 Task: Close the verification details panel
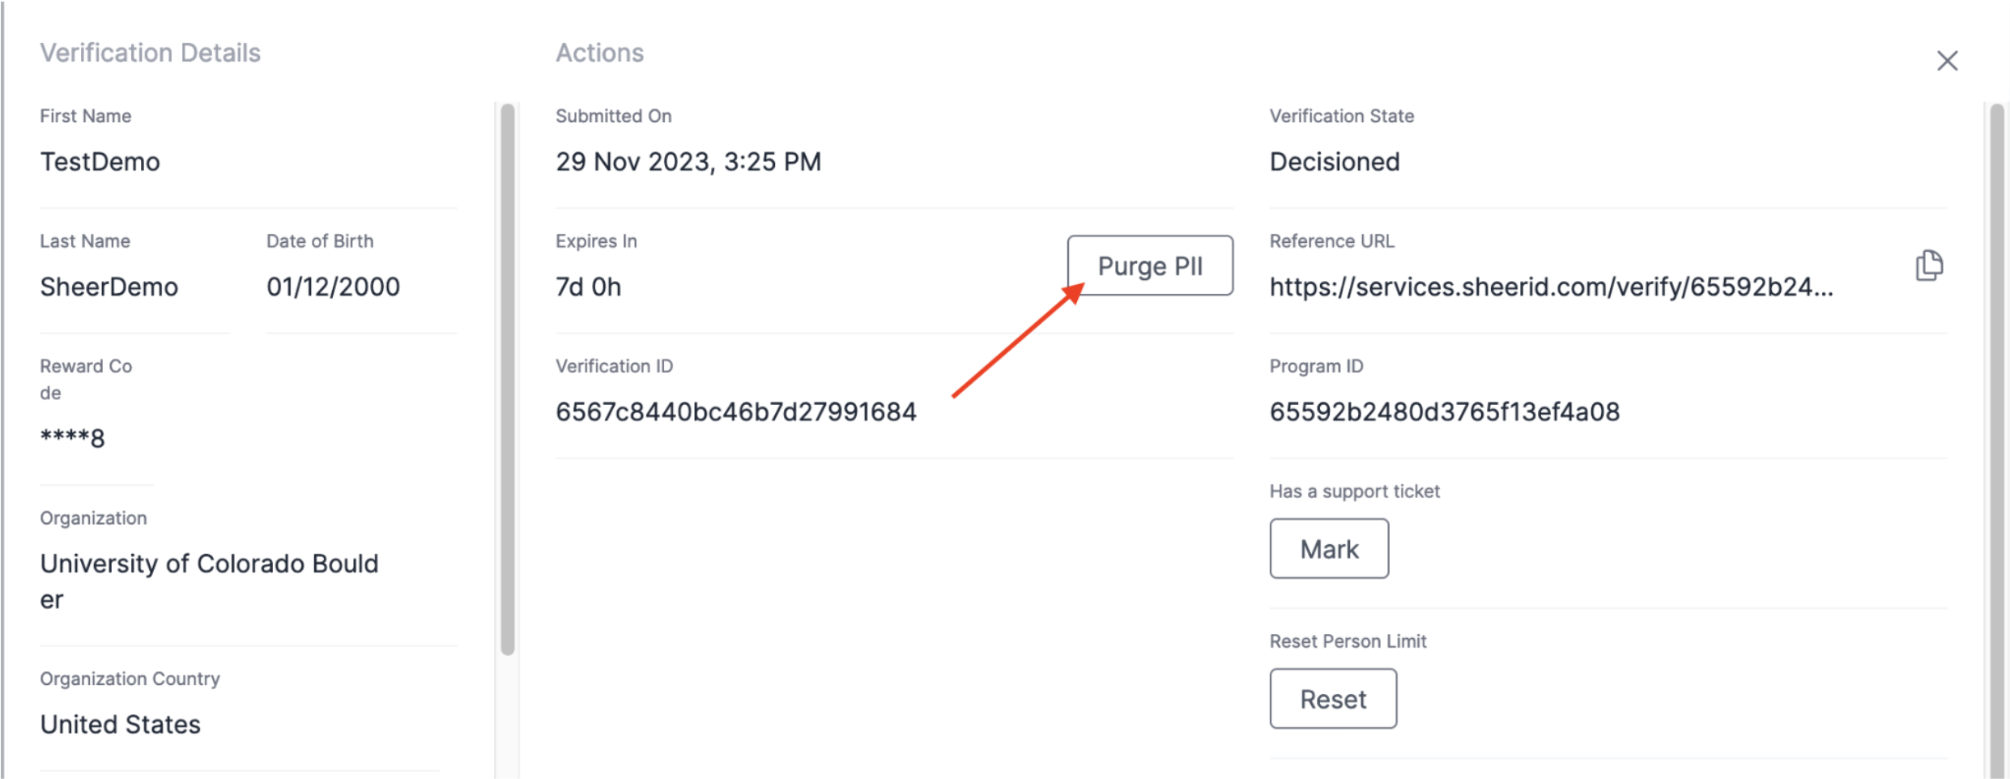tap(1947, 61)
